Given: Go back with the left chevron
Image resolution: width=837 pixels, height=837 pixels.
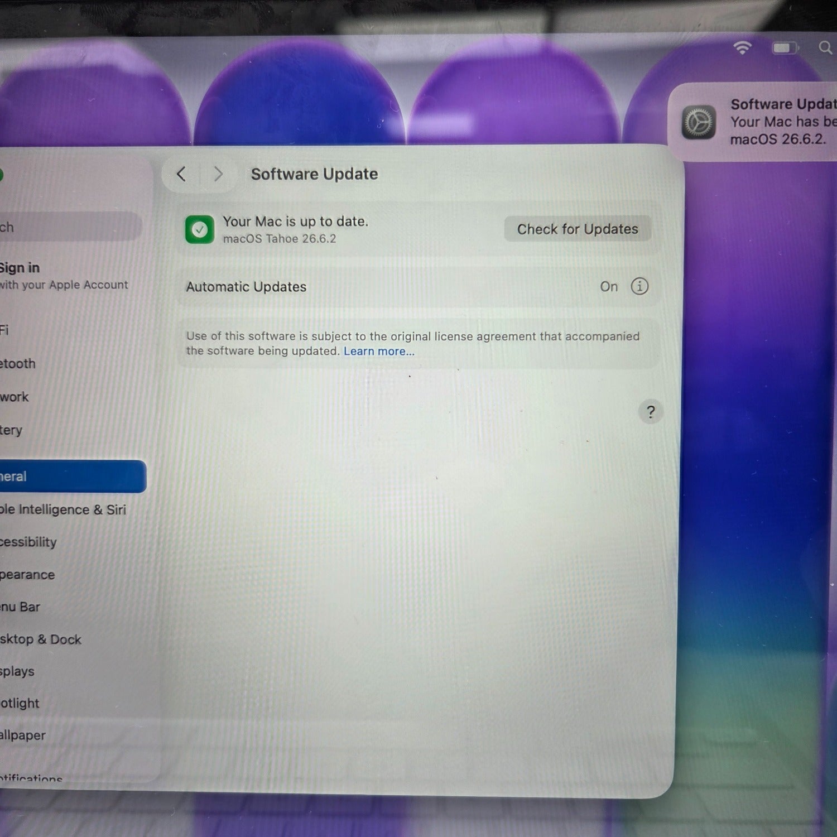Looking at the screenshot, I should pos(181,174).
